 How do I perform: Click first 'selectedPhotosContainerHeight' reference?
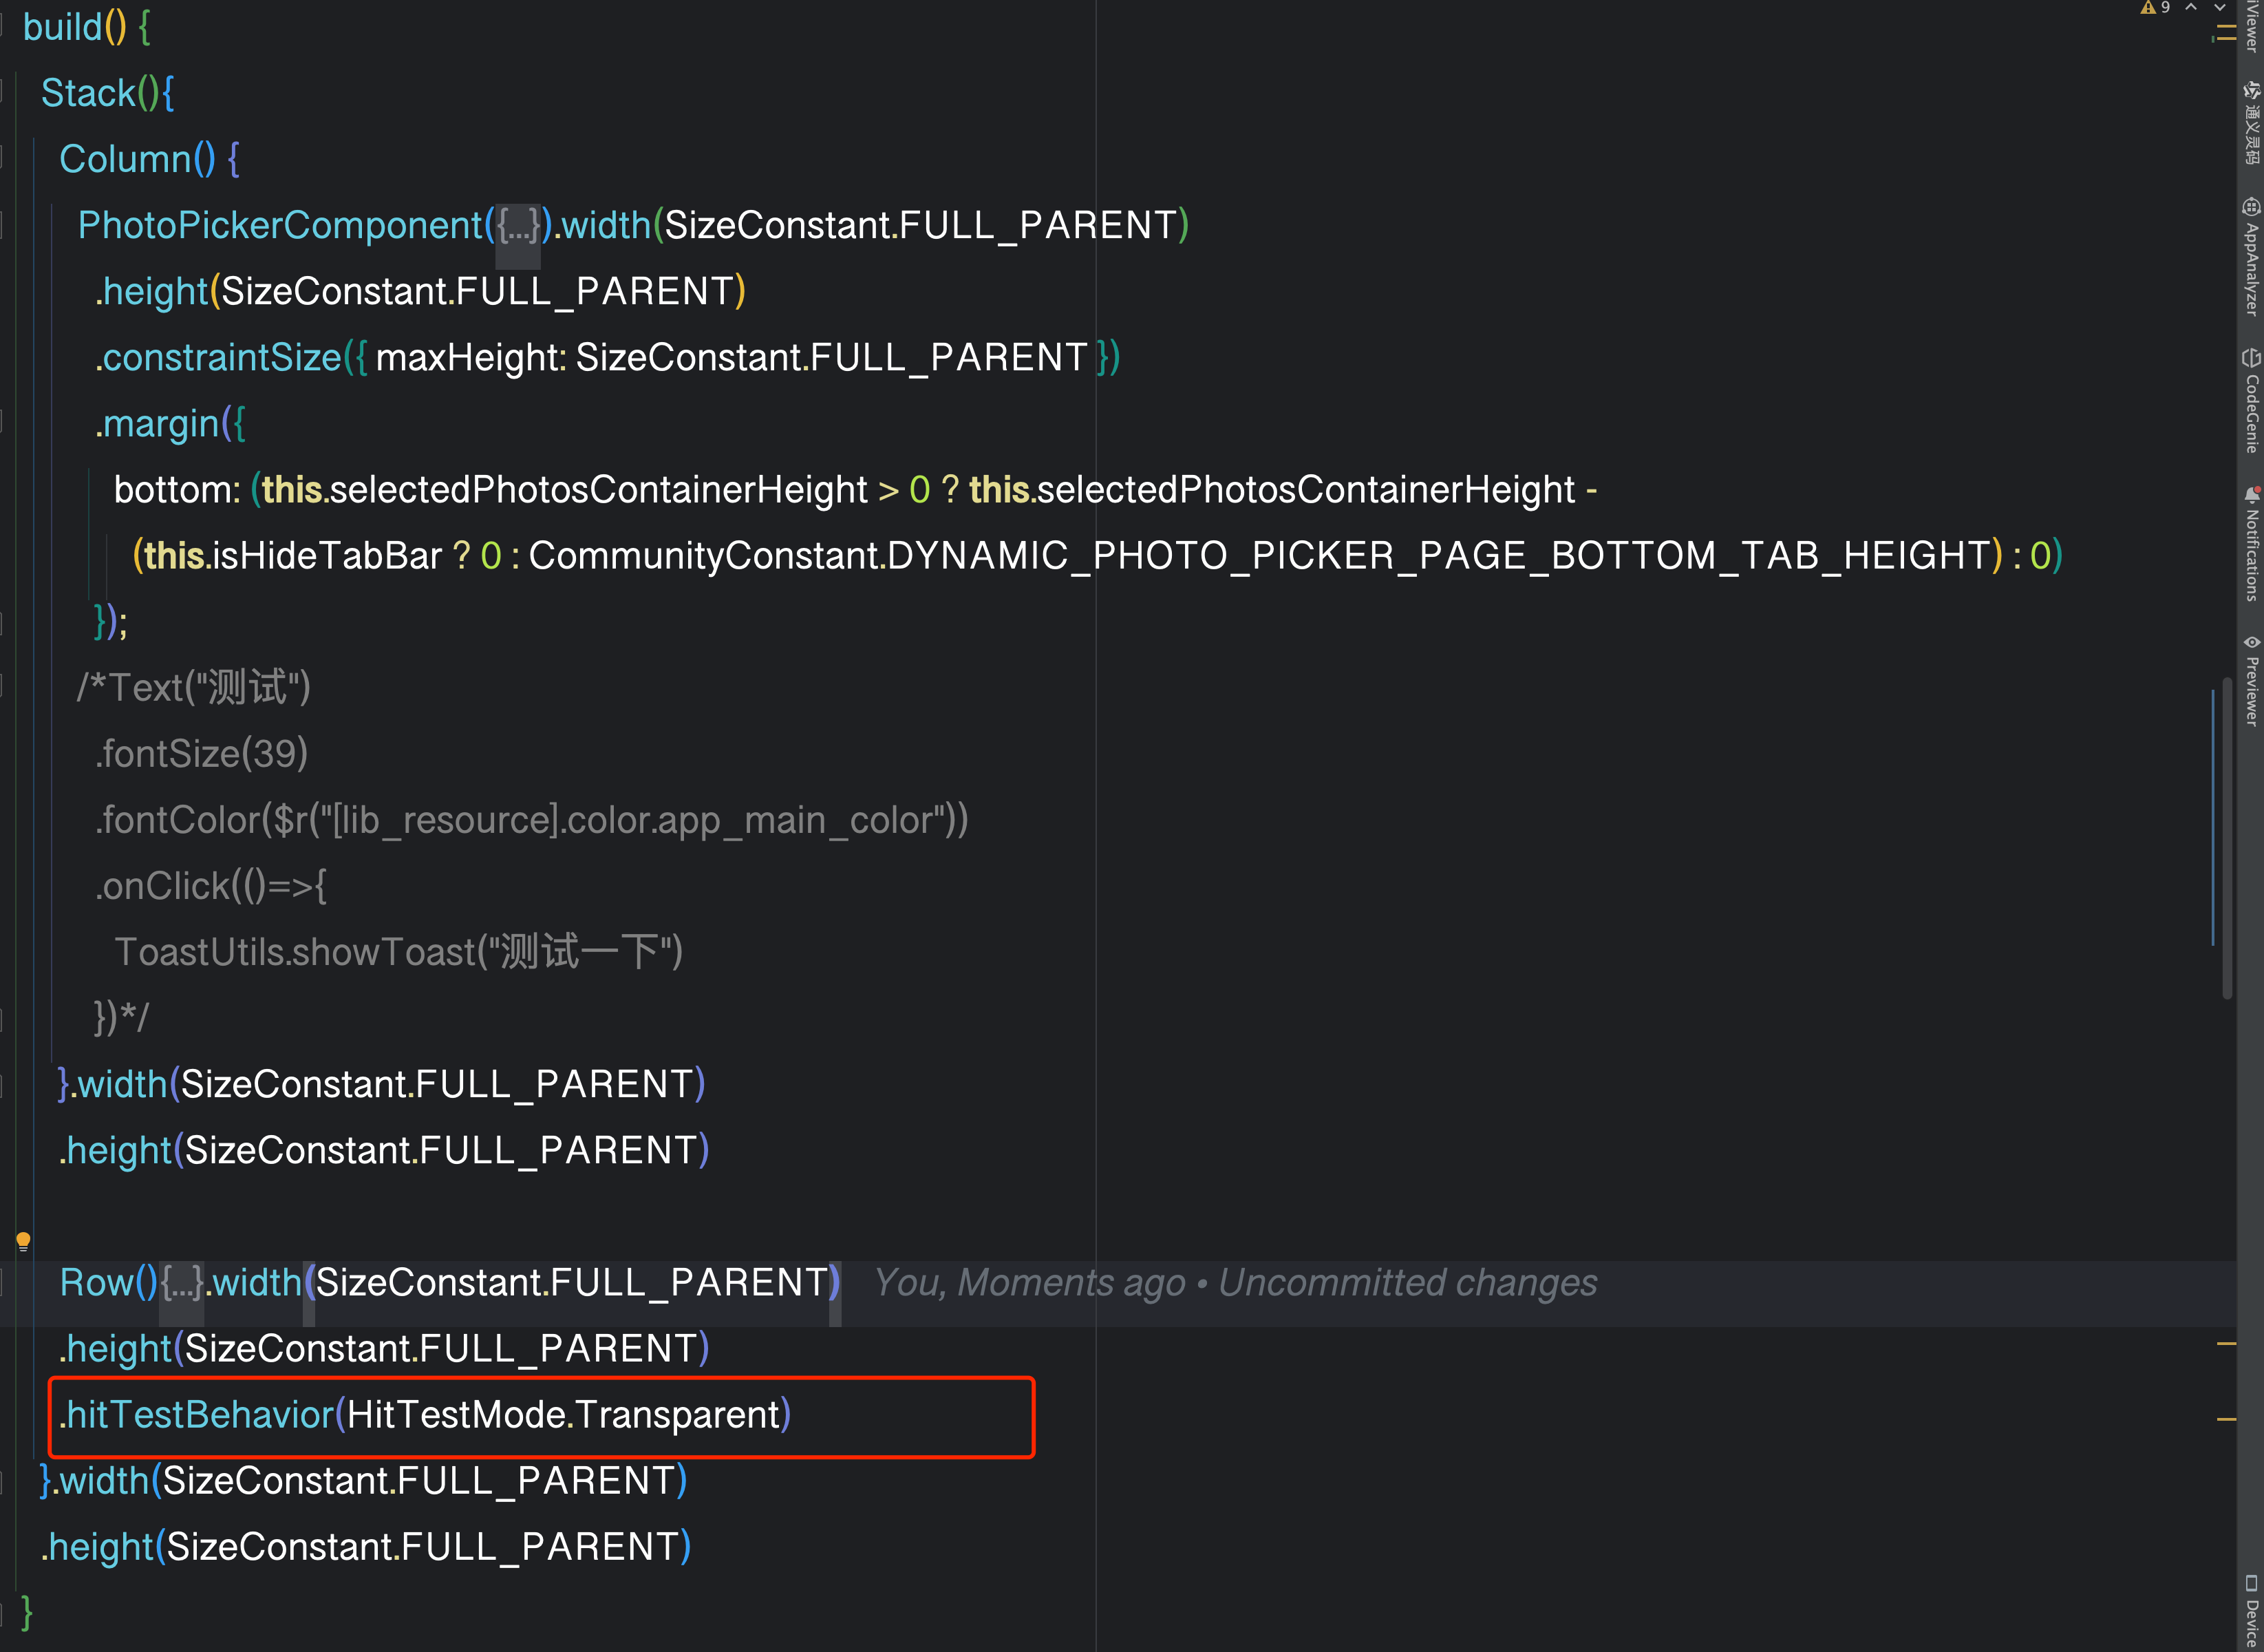tap(598, 490)
